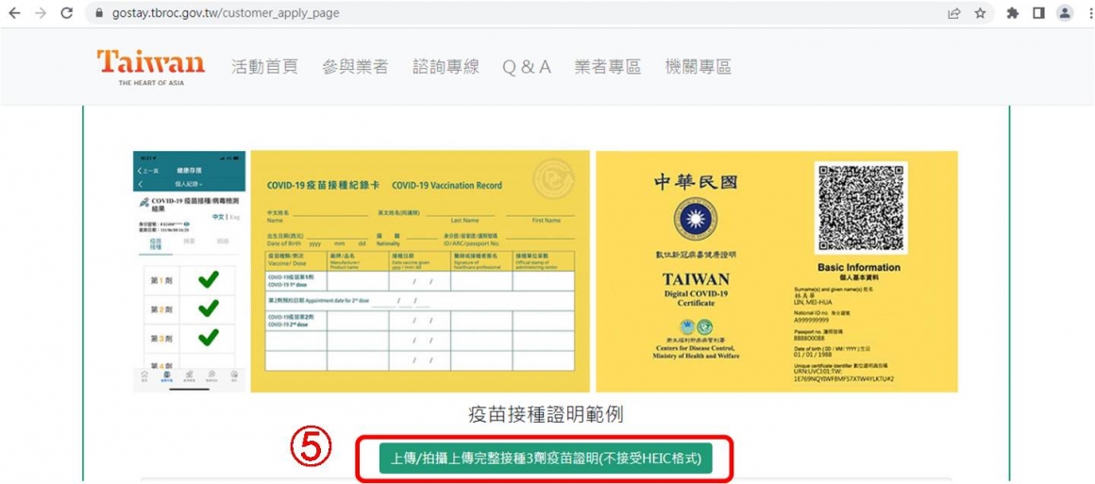Go back using the browser back arrow
This screenshot has height=484, width=1095.
(15, 13)
